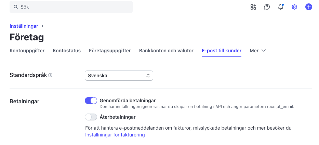The width and height of the screenshot is (319, 145).
Task: Disable the Genomförda betalningar toggle
Action: coord(91,101)
